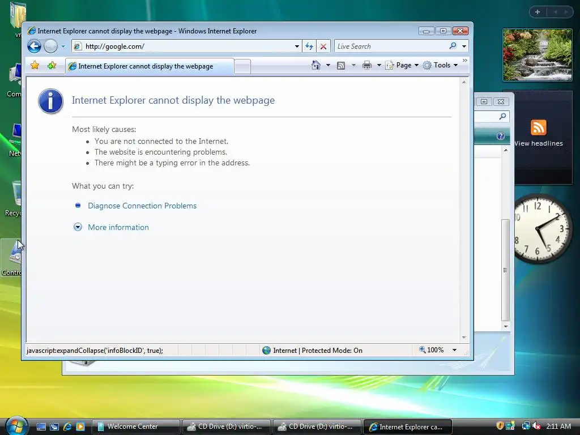
Task: Click the page scrollbar down arrow
Action: pos(464,338)
